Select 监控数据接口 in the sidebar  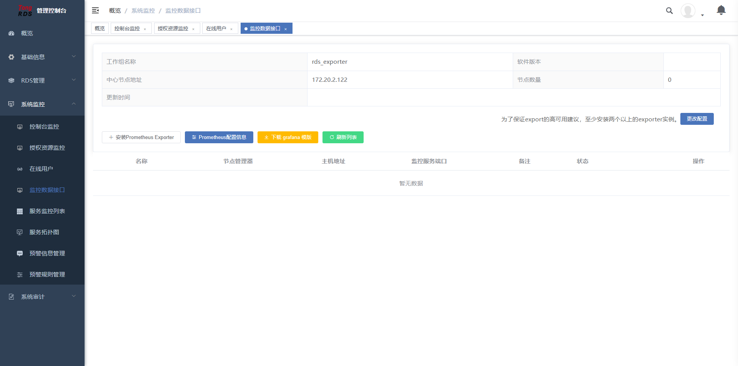(42, 190)
